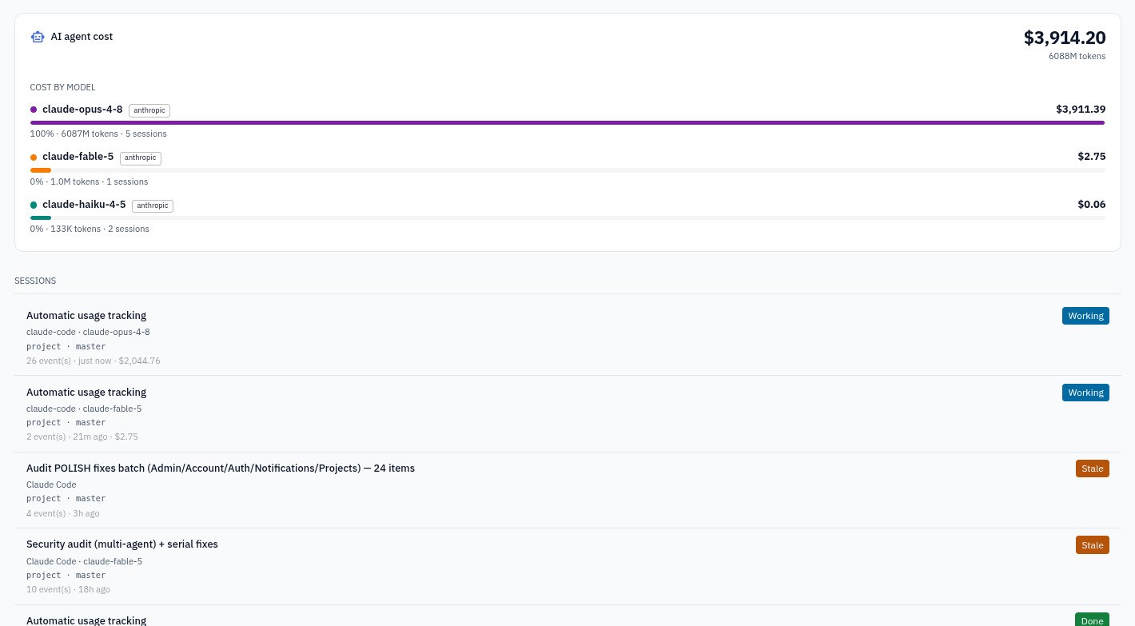
Task: Click the anthropic tag next to claude-fable-5
Action: pos(141,158)
